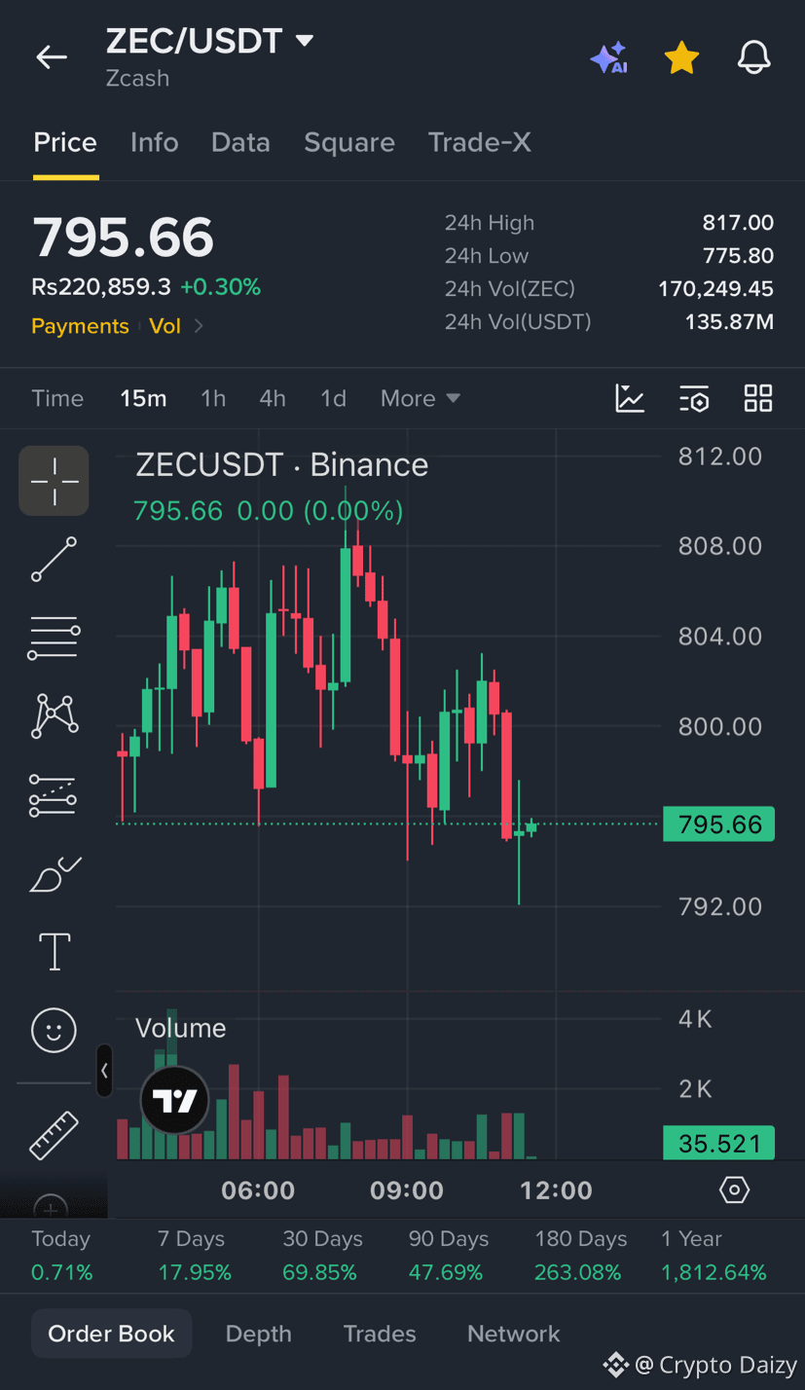
Task: Switch to the Trades tab
Action: pyautogui.click(x=380, y=1334)
